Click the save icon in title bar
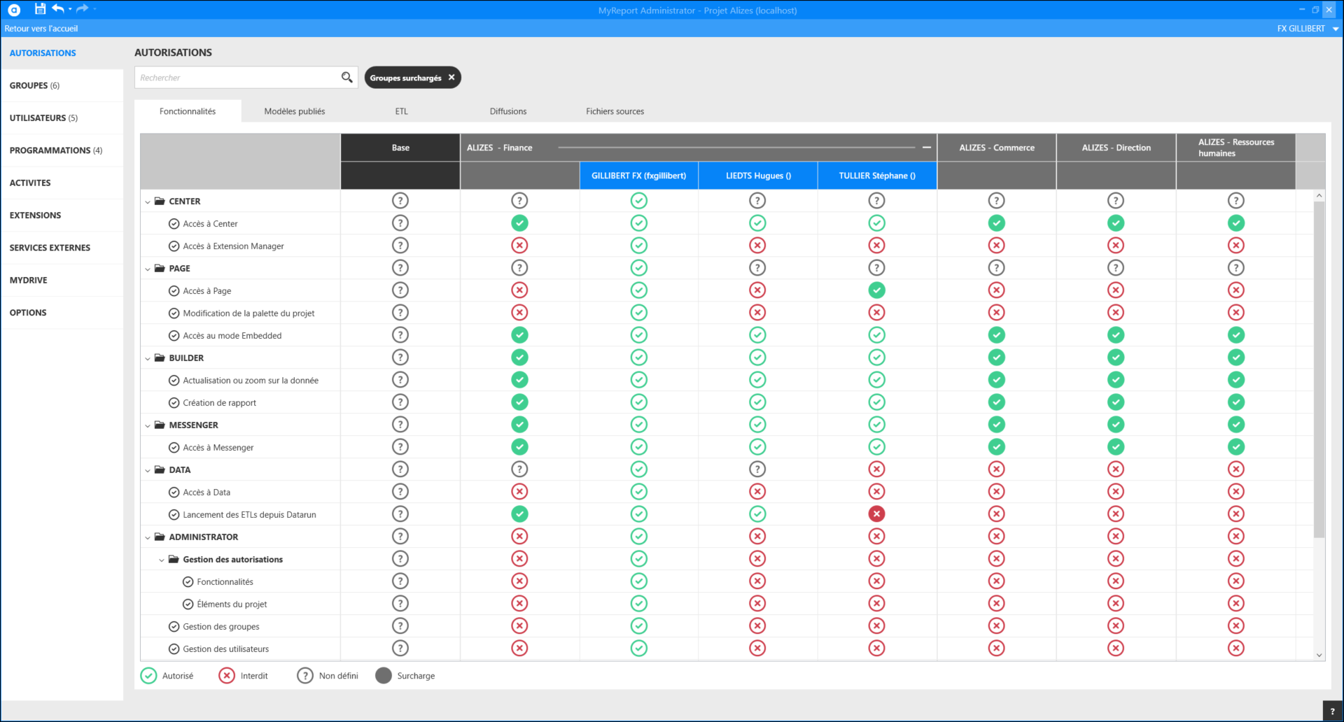1344x722 pixels. tap(40, 9)
